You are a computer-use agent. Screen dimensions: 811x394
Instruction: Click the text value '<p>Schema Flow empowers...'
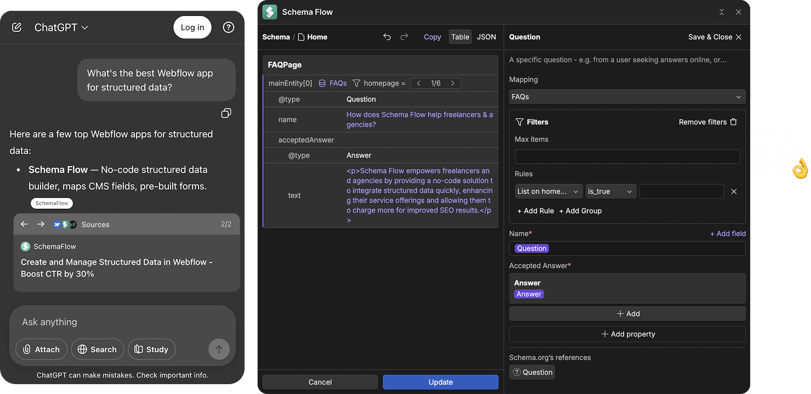419,196
